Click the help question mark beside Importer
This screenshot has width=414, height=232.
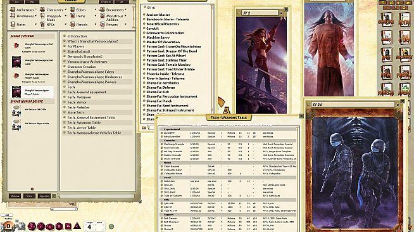[x=54, y=196]
